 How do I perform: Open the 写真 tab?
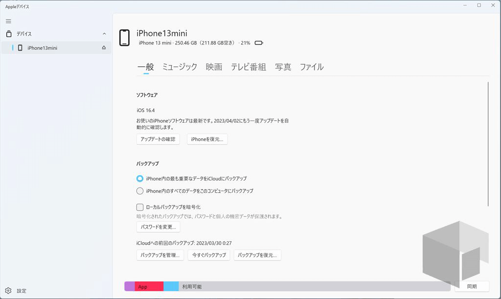click(283, 67)
